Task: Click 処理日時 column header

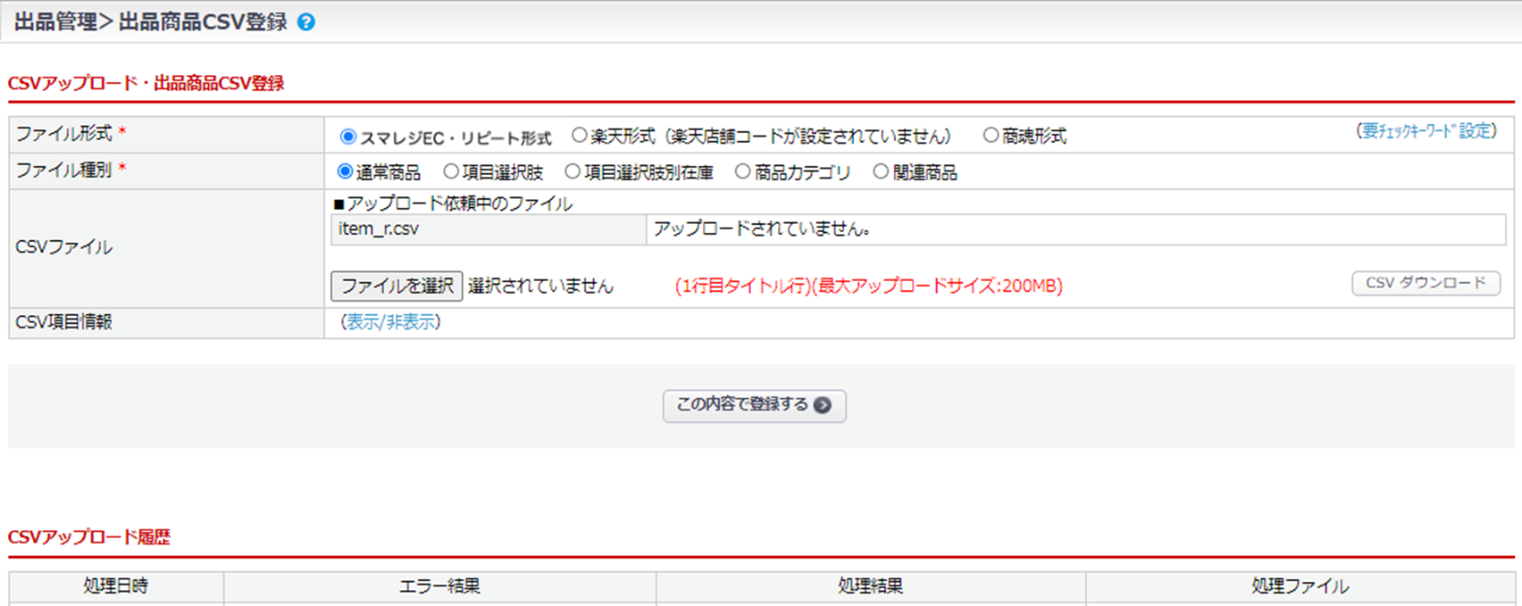Action: pos(116,586)
